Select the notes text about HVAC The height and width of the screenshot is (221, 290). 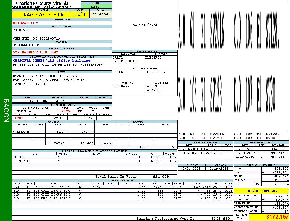pyautogui.click(x=48, y=76)
